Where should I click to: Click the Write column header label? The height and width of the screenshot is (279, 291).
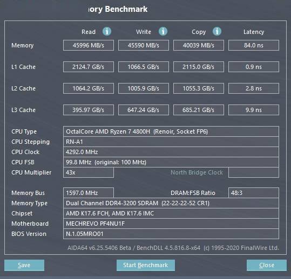[144, 32]
